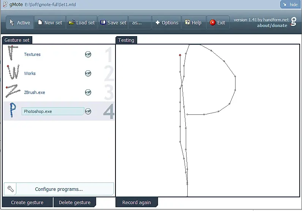Click the round icon next to Textures

click(x=88, y=54)
